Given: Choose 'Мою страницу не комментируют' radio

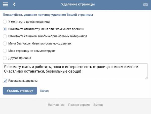Looking at the screenshot, I should (5, 51).
